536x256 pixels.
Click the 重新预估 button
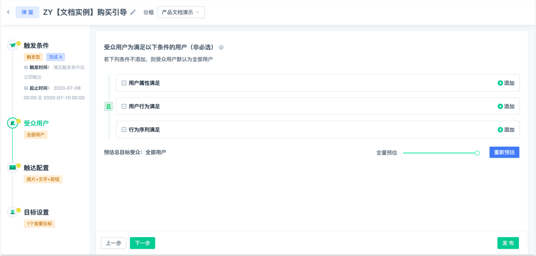pyautogui.click(x=504, y=152)
